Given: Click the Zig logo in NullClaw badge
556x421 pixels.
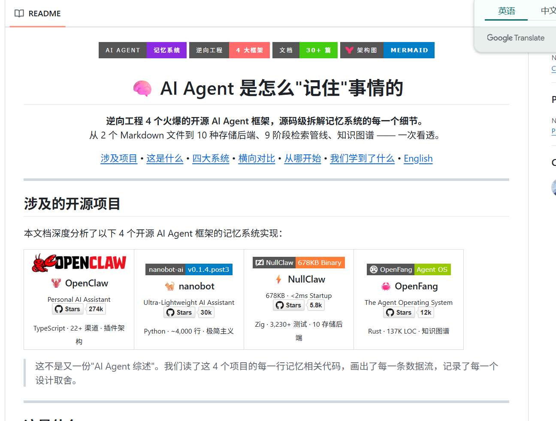Looking at the screenshot, I should click(x=260, y=263).
